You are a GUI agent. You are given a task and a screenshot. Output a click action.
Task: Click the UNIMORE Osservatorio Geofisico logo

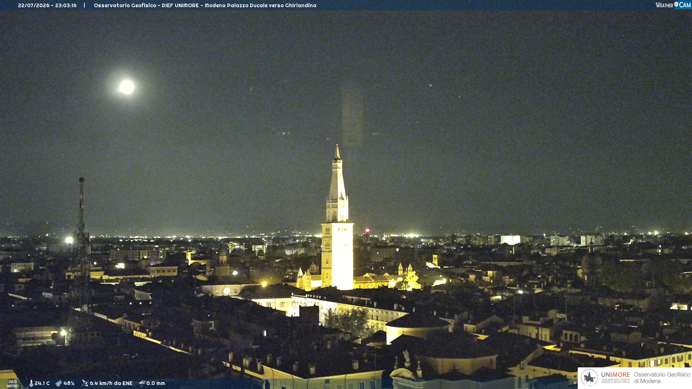[635, 378]
